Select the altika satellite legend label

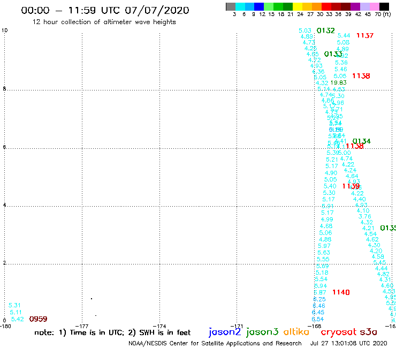click(296, 331)
